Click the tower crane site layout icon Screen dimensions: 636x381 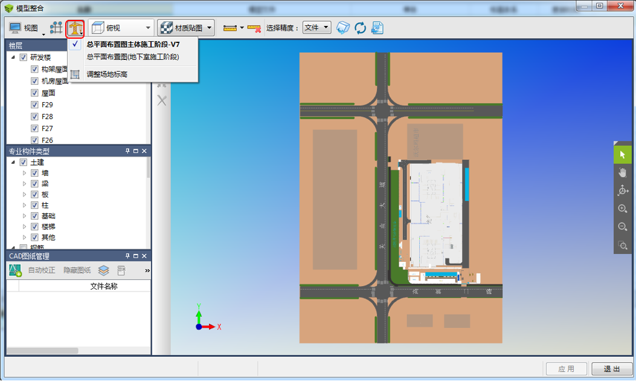tap(75, 28)
